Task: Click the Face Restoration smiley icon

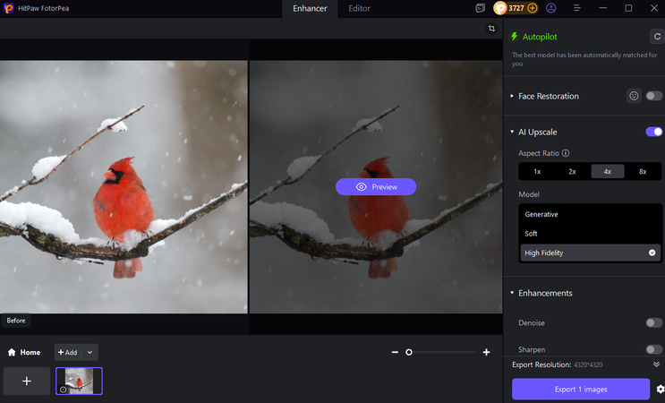Action: [634, 96]
